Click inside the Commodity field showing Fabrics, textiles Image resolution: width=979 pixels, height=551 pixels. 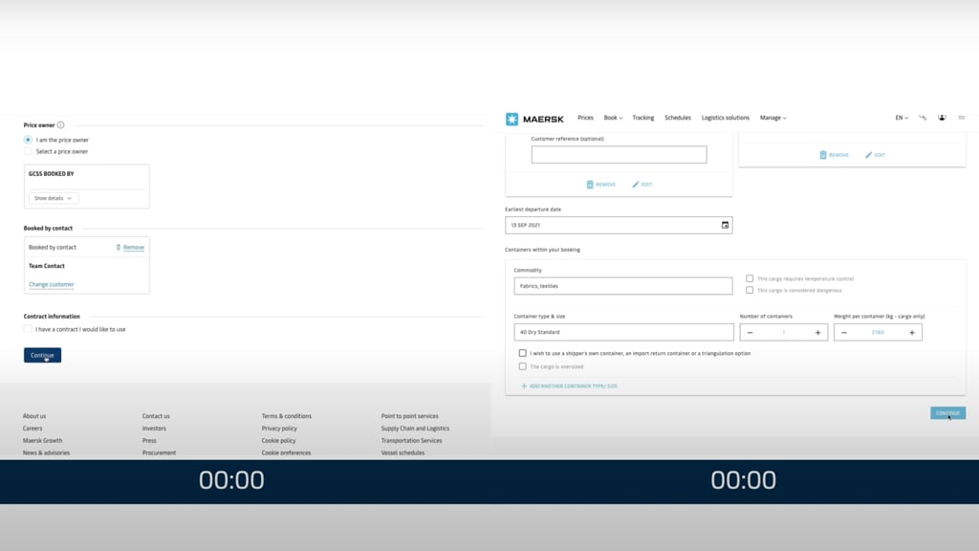click(x=622, y=286)
